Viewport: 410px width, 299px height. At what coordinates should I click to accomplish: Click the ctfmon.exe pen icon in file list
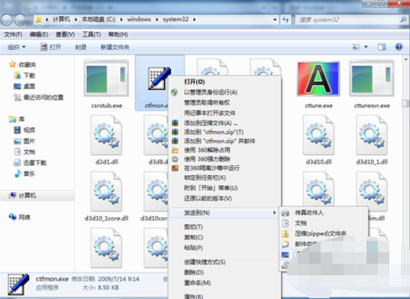pyautogui.click(x=159, y=78)
